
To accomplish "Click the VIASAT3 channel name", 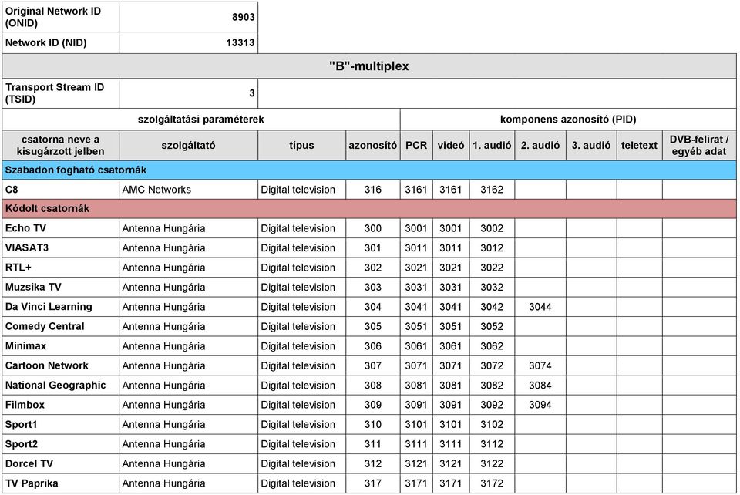I will (x=27, y=247).
